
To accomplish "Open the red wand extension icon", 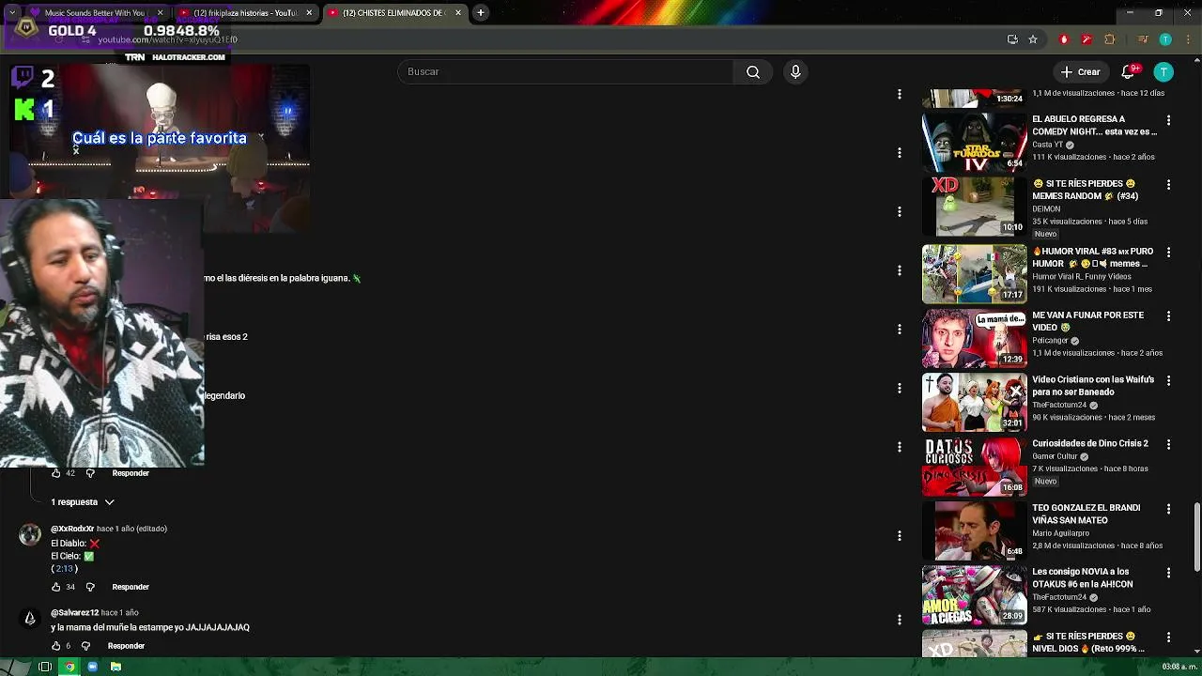I will tap(1086, 39).
